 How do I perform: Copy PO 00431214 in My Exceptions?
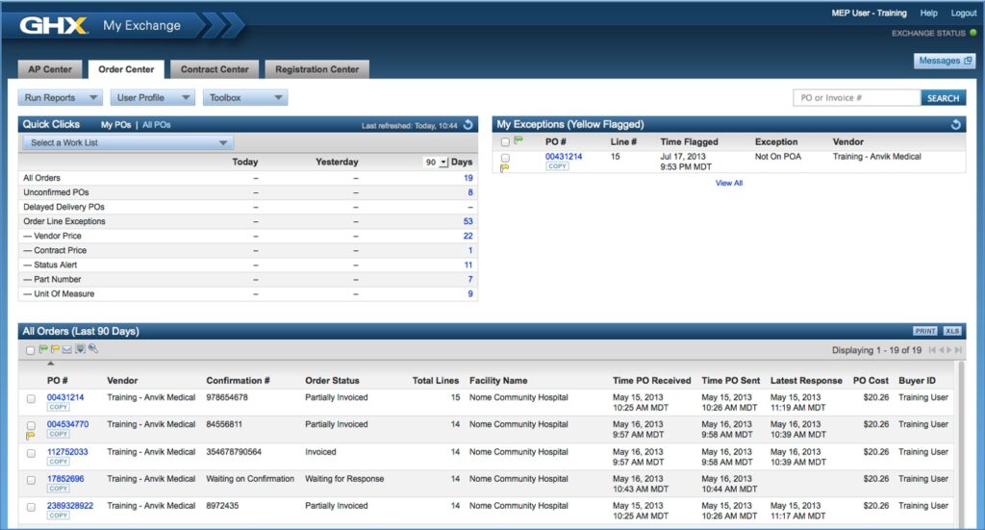pyautogui.click(x=557, y=166)
